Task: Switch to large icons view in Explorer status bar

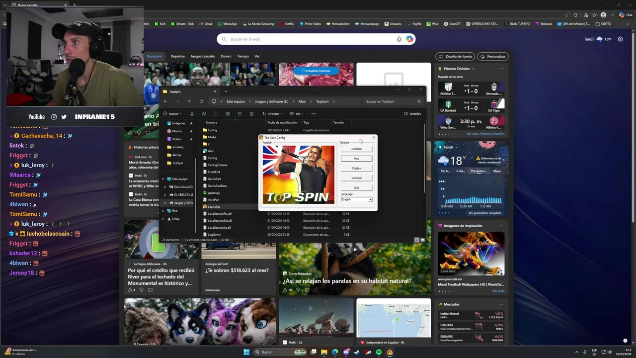Action: coord(422,240)
